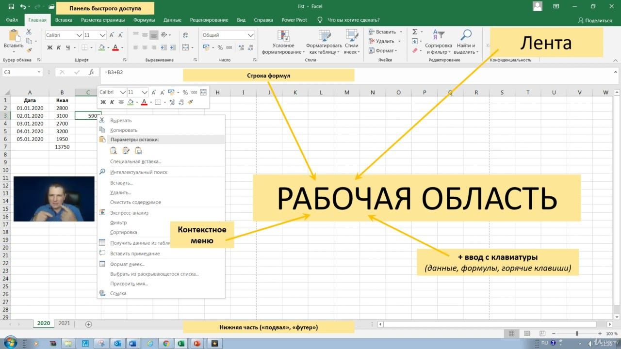Expand the Name Box dropdown next to C3
The image size is (621, 349).
click(39, 72)
